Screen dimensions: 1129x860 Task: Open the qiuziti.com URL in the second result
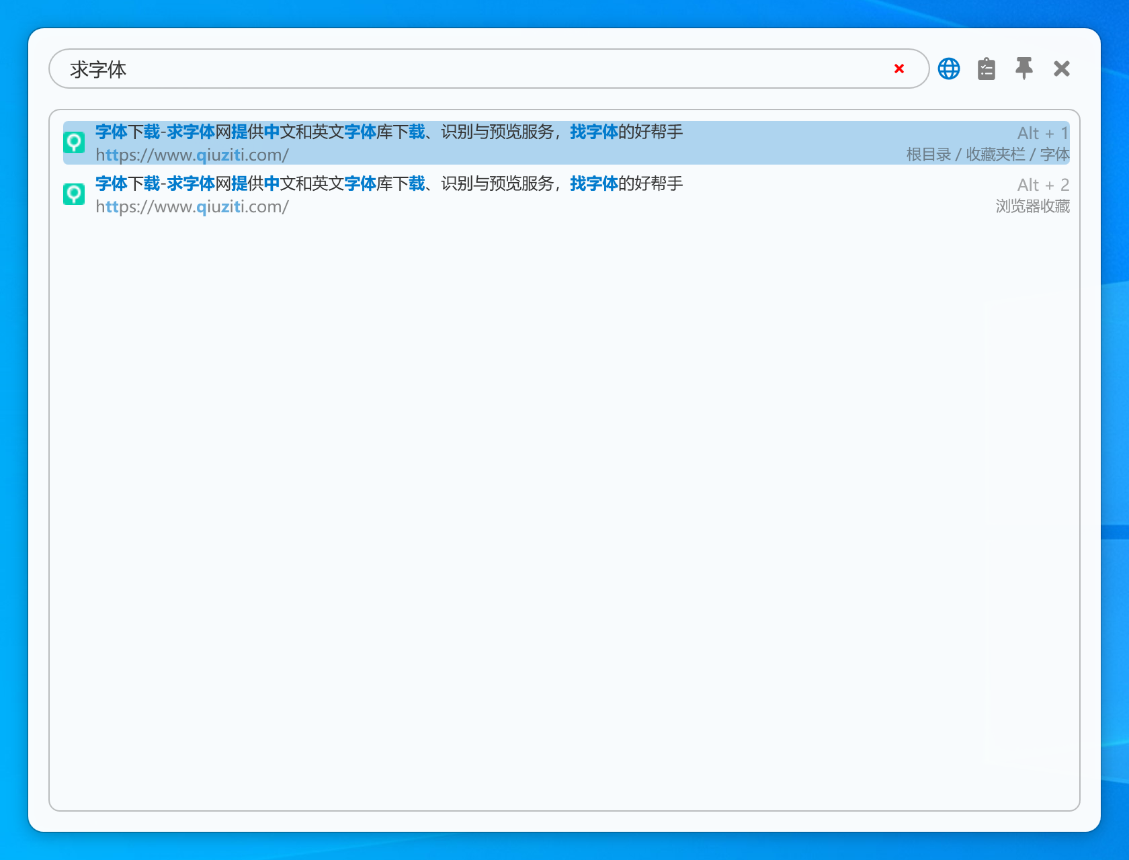pos(192,207)
